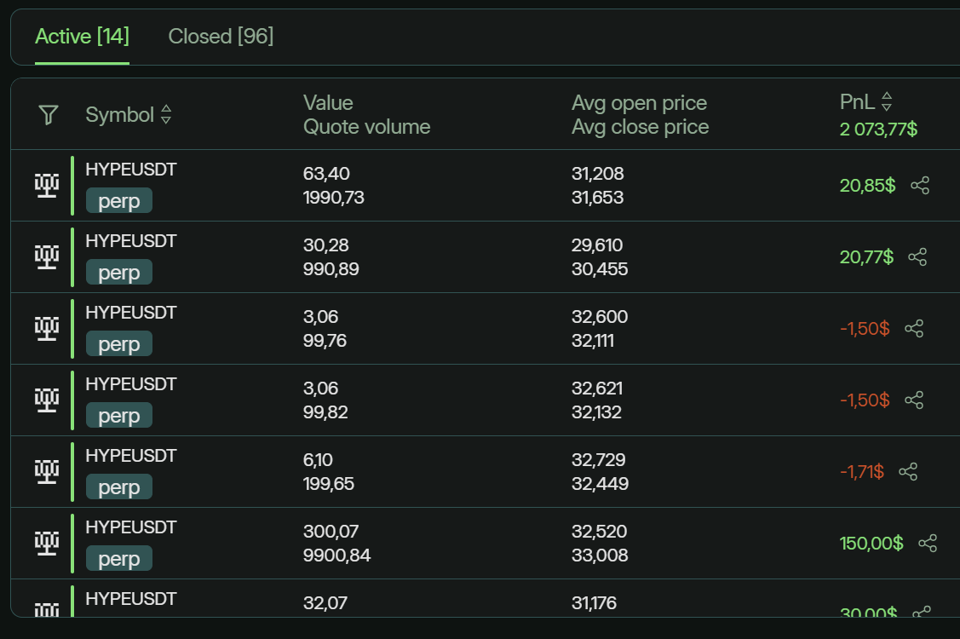Click exchange icon on the 300,07 value row

pyautogui.click(x=47, y=543)
